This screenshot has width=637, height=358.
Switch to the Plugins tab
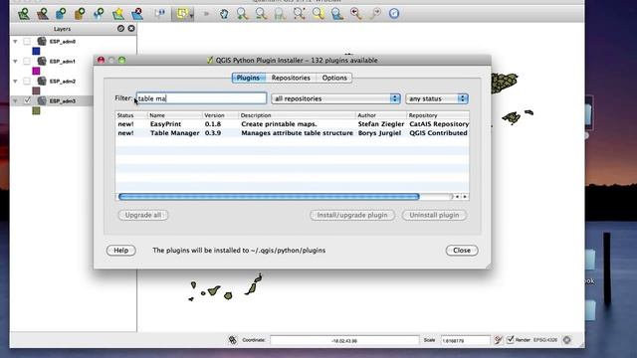[248, 78]
